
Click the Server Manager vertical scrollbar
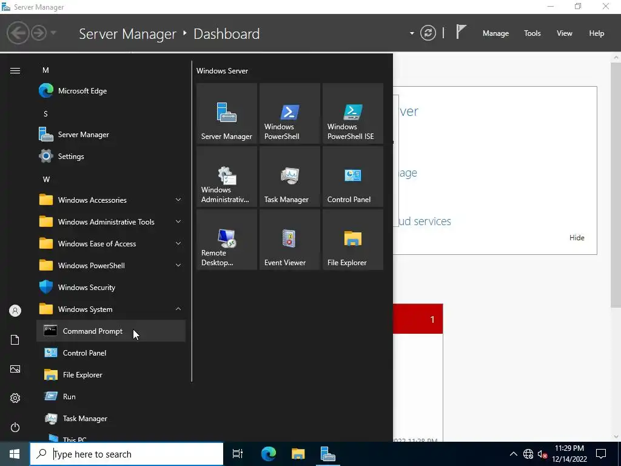click(616, 184)
